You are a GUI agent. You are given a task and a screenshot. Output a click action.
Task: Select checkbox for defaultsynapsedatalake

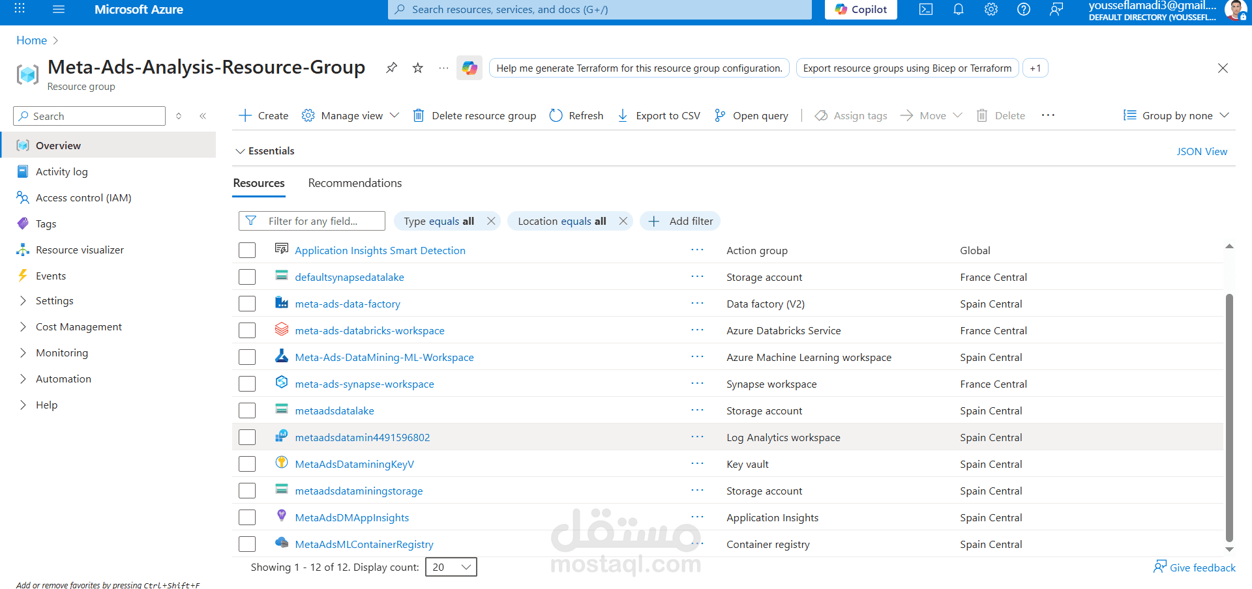(247, 277)
